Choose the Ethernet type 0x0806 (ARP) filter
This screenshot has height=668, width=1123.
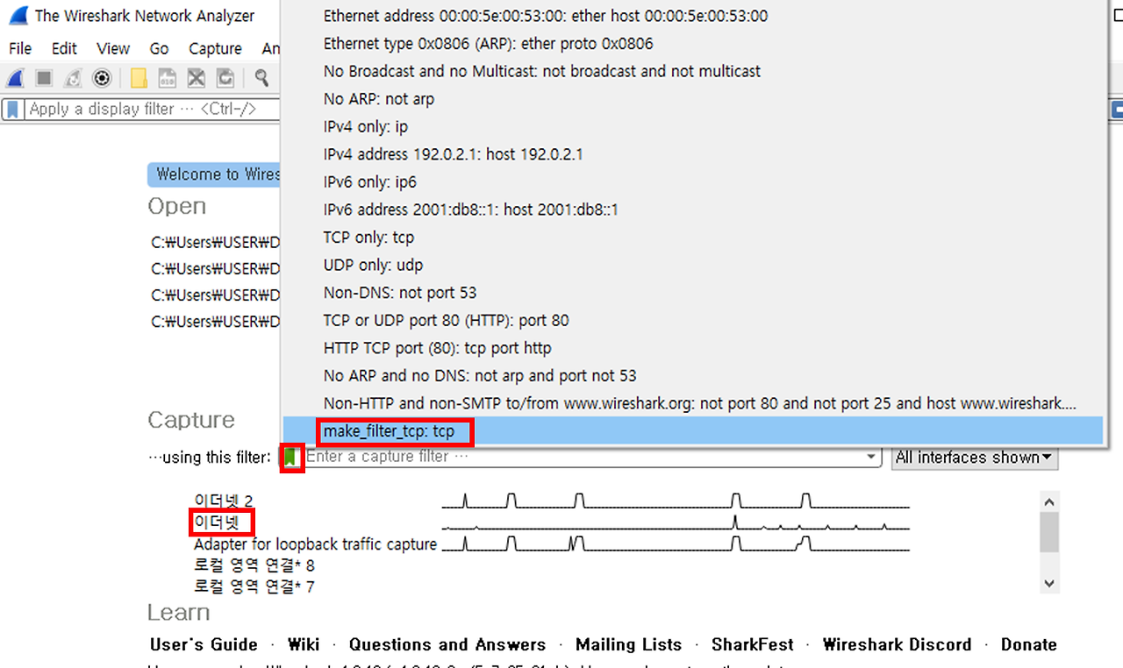pyautogui.click(x=691, y=44)
